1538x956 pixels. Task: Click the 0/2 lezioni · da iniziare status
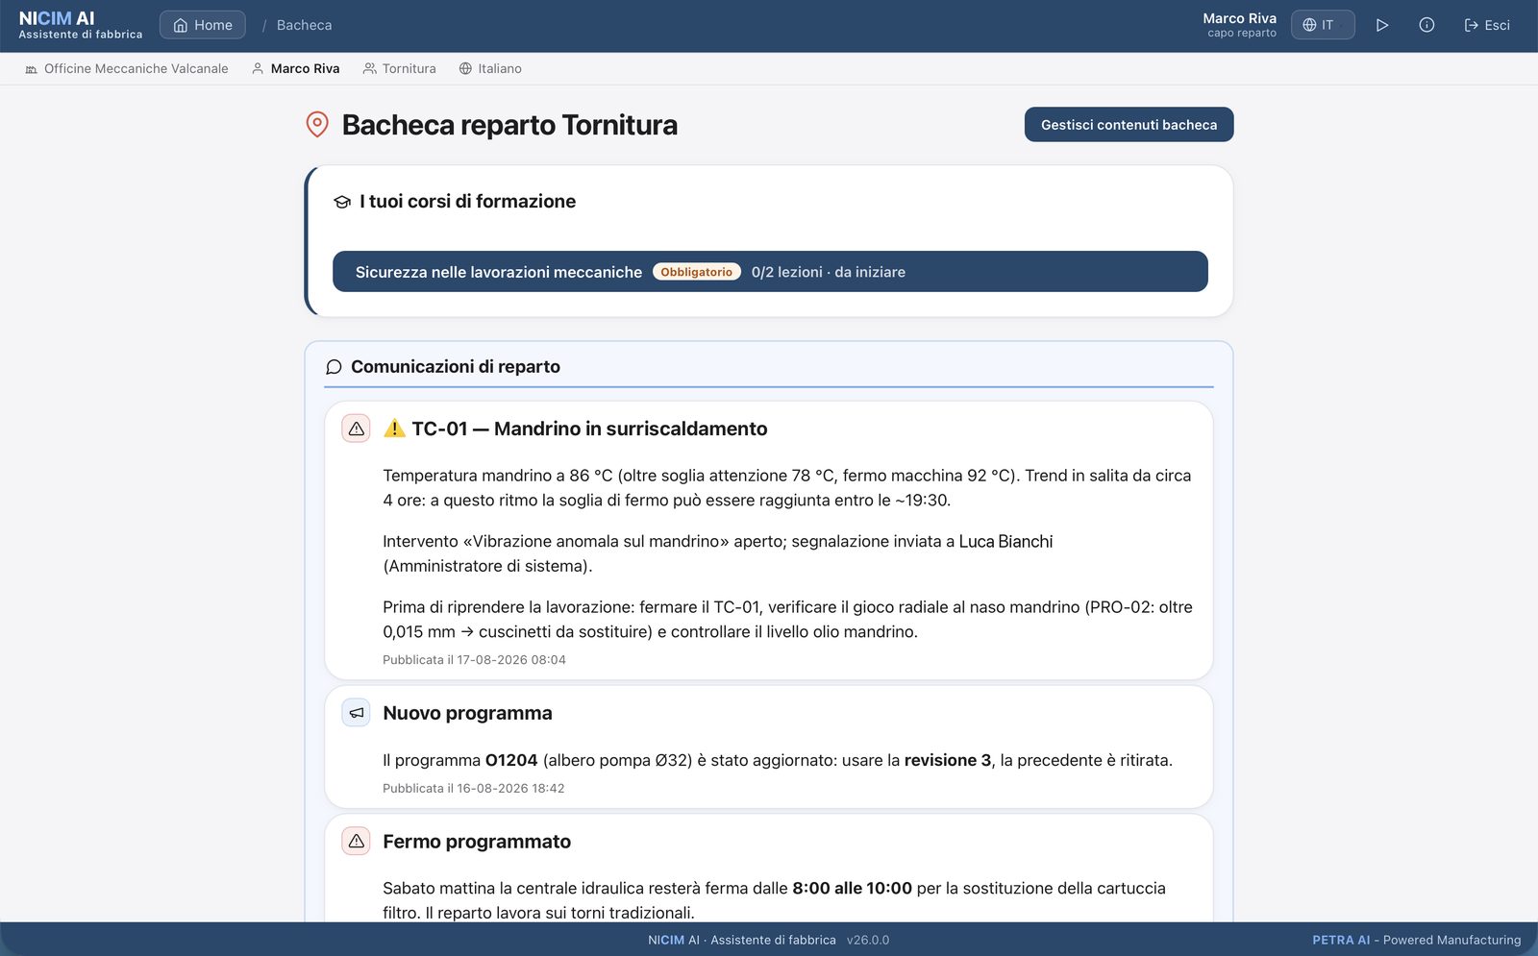click(x=829, y=272)
